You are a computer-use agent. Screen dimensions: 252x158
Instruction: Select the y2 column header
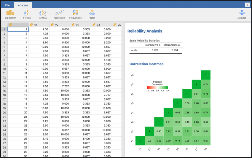[60, 25]
